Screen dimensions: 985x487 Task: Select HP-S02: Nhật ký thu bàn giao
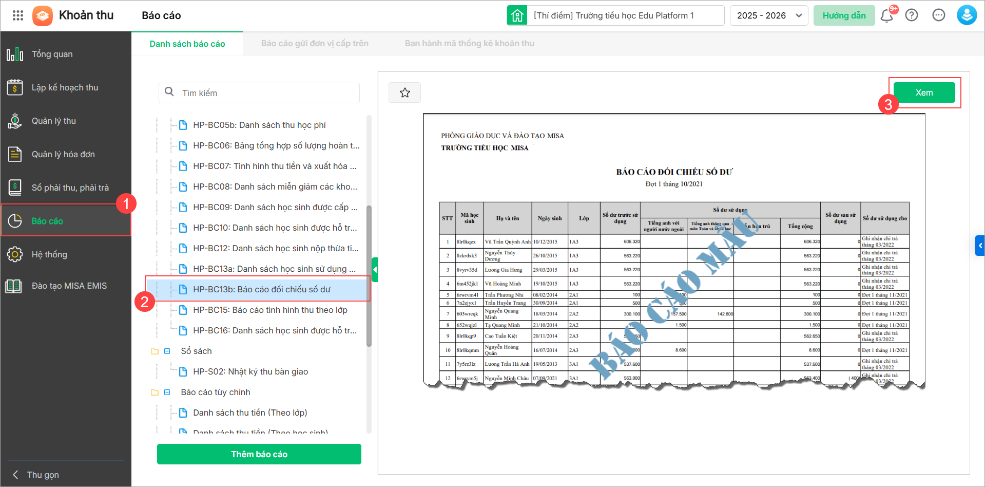(250, 371)
